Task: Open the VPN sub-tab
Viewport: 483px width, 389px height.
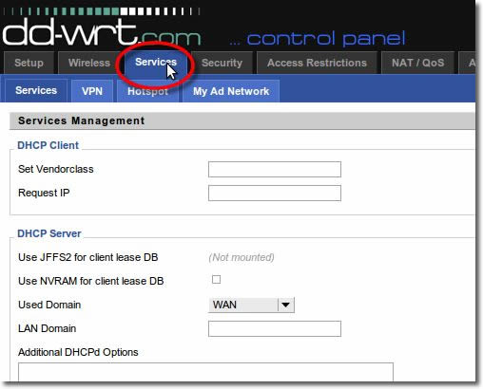Action: [92, 91]
